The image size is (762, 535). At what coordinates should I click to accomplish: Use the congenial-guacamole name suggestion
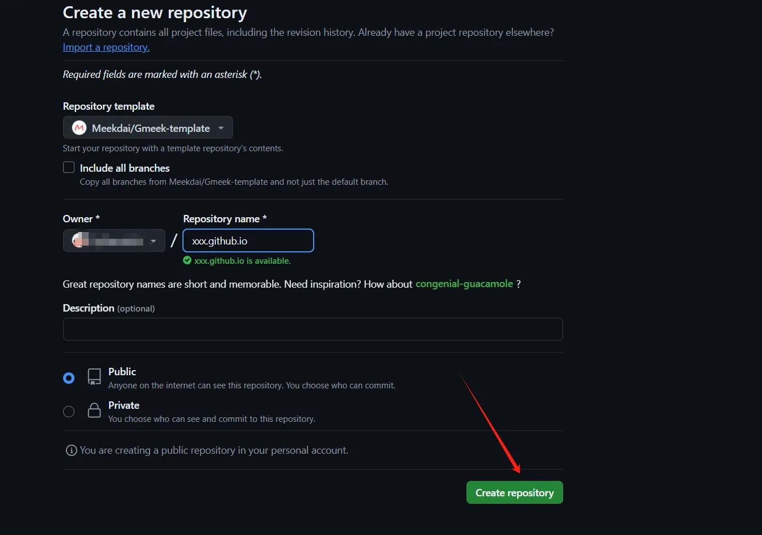pos(464,284)
